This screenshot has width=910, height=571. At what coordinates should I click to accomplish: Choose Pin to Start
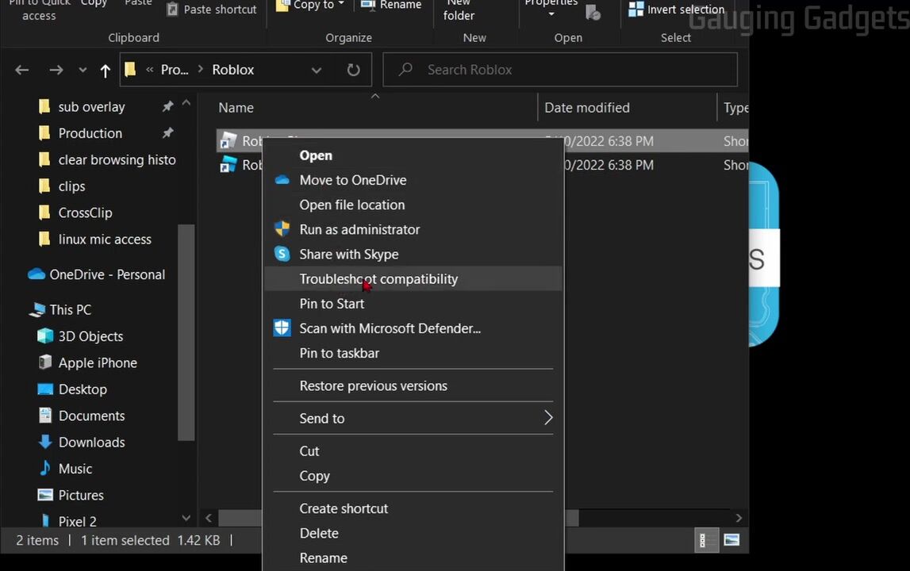pos(413,304)
